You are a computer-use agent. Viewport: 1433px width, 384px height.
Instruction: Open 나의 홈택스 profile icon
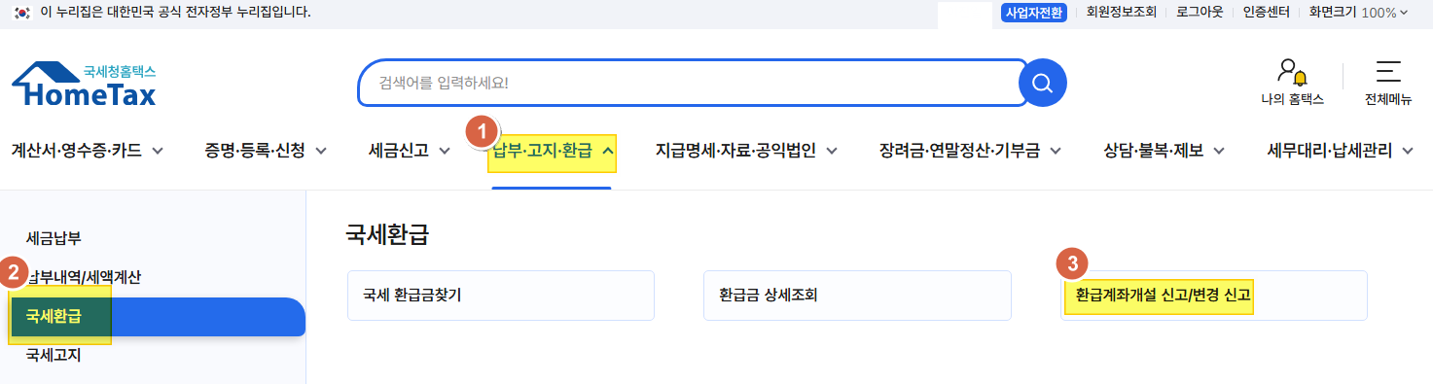pos(1292,73)
